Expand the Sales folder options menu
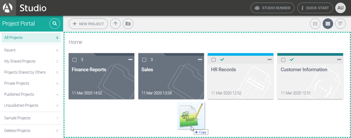Viewport: 351px width, 138px height. pos(200,60)
